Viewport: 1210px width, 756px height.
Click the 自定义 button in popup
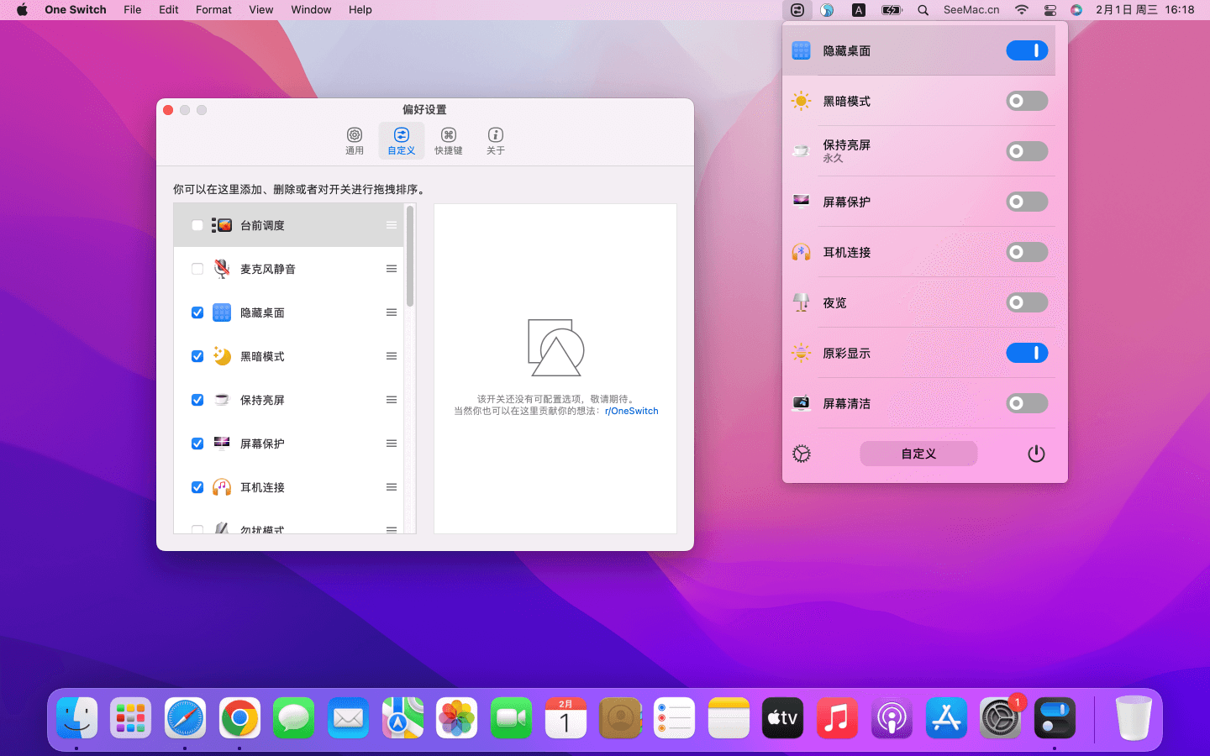click(918, 454)
